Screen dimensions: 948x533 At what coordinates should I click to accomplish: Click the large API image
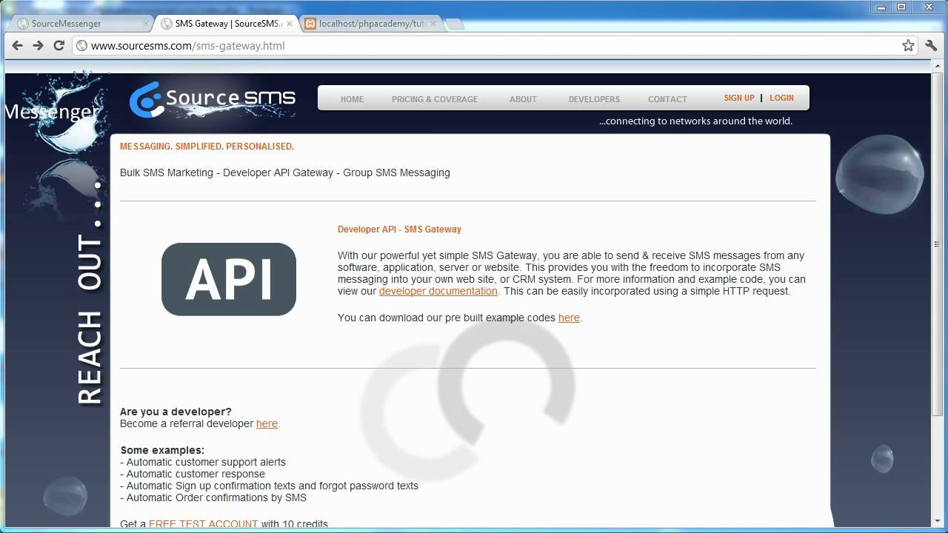(x=229, y=279)
